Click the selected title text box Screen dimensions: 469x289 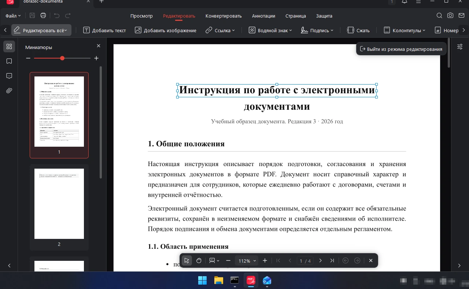coord(277,90)
